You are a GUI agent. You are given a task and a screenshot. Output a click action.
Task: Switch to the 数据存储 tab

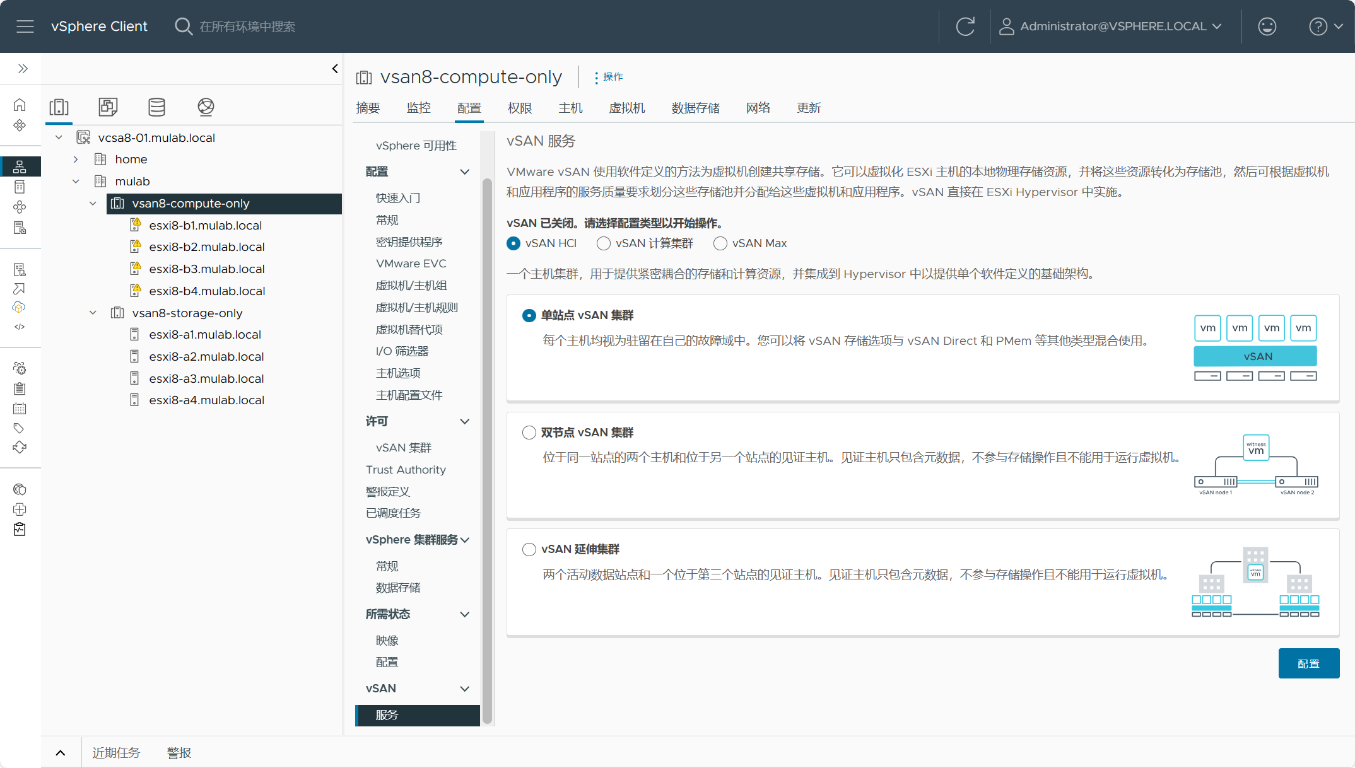pyautogui.click(x=695, y=108)
